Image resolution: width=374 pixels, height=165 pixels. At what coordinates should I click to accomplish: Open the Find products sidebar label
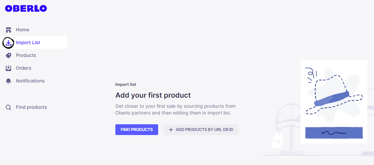(x=31, y=107)
